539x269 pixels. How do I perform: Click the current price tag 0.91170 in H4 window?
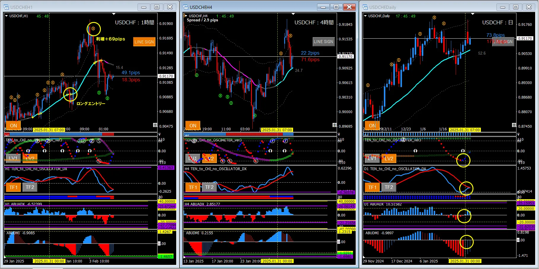point(346,57)
